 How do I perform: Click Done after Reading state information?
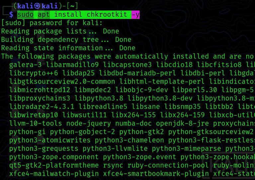tap(127, 48)
